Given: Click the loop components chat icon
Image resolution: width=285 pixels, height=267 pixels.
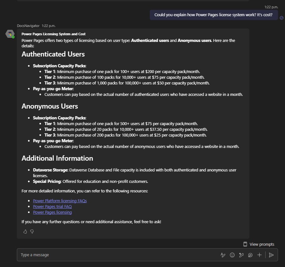Looking at the screenshot, I should [x=250, y=255].
